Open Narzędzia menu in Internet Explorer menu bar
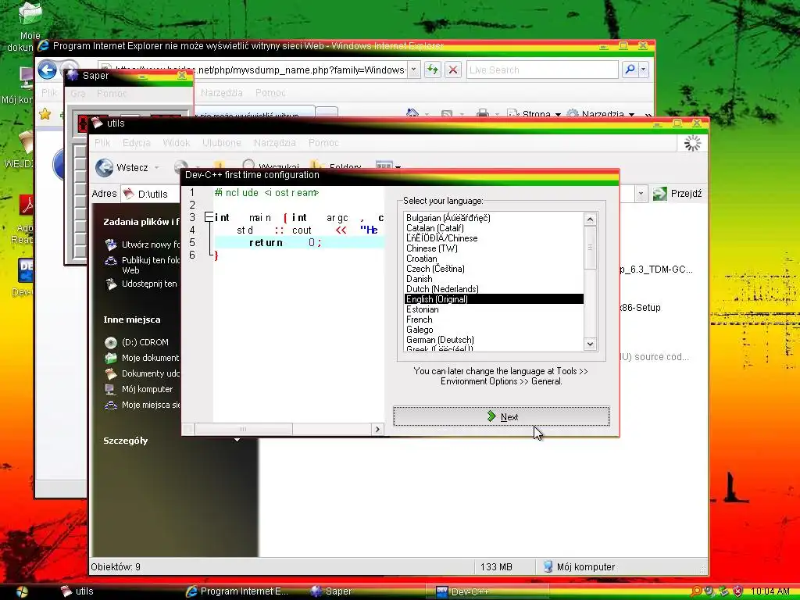Screen dimensions: 800x600 (221, 93)
